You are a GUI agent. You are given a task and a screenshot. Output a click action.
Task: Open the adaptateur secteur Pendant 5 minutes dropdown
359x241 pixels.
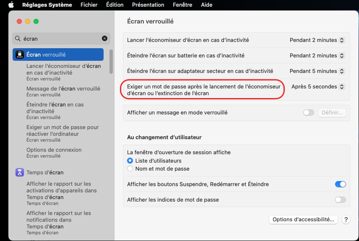tap(317, 71)
